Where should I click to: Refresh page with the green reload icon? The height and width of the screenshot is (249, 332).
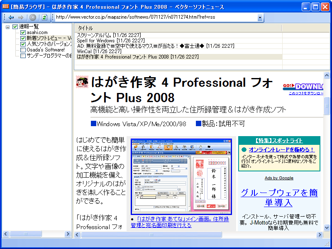point(44,17)
